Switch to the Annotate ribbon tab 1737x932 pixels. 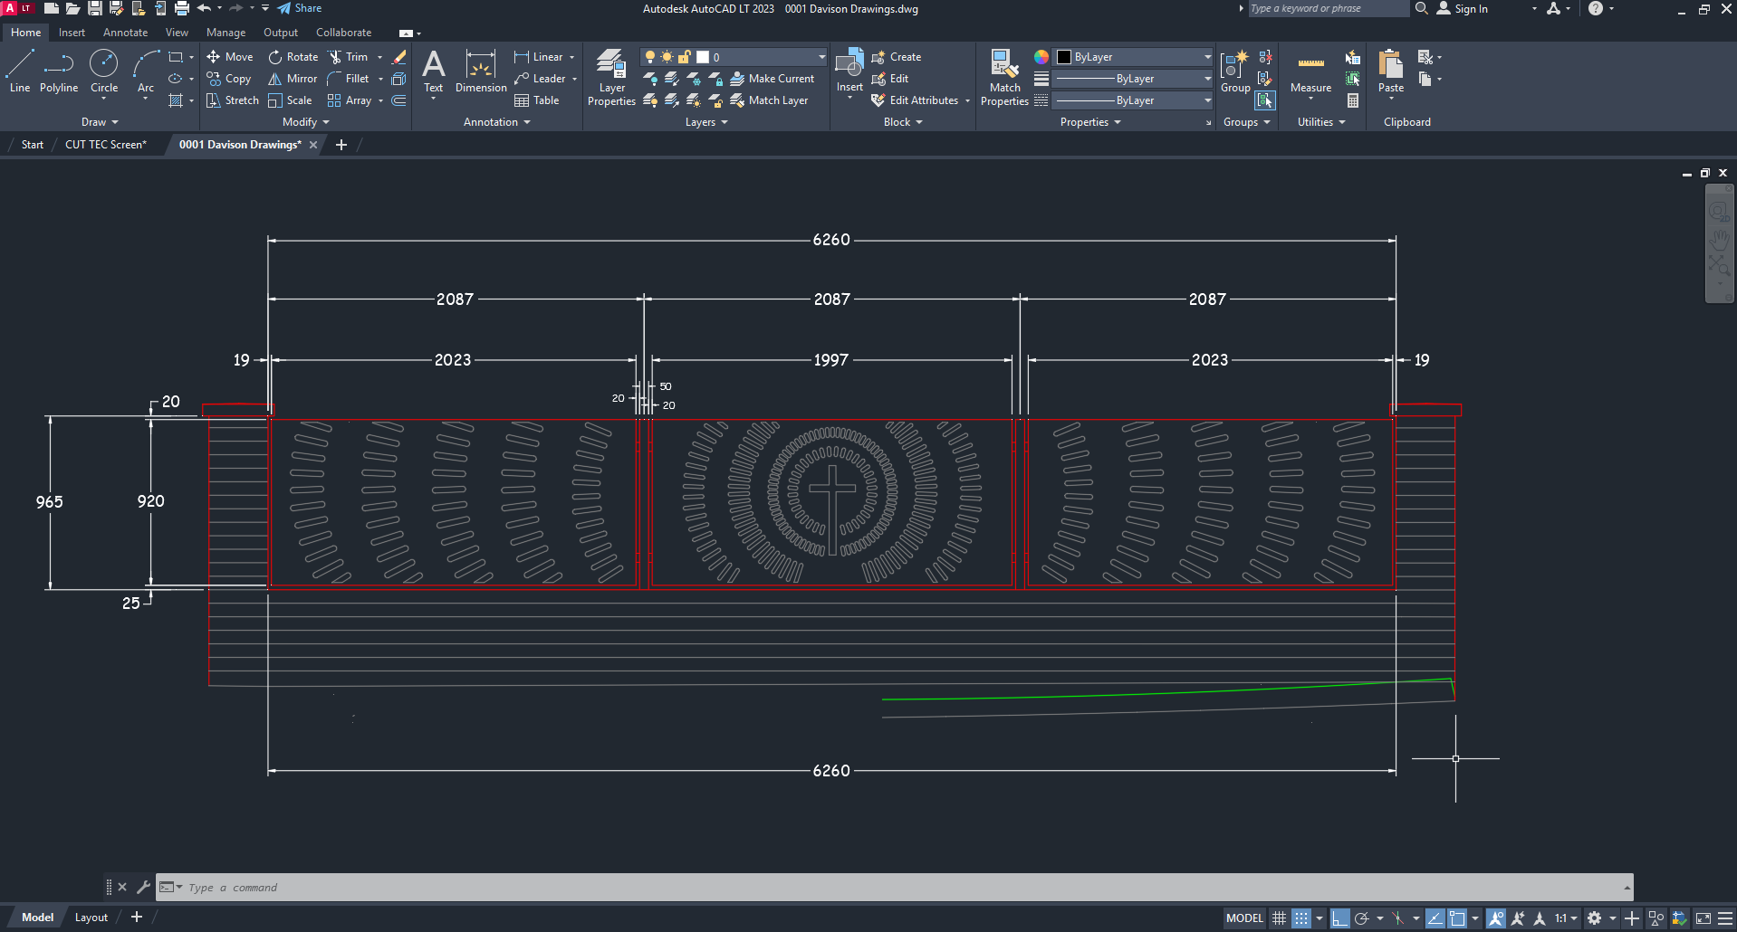pos(125,33)
